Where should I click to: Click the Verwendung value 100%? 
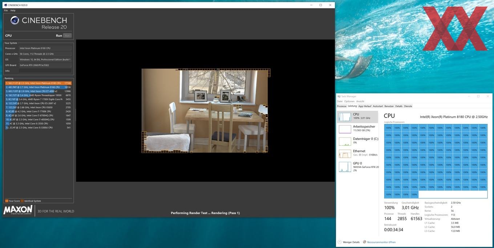coord(389,208)
